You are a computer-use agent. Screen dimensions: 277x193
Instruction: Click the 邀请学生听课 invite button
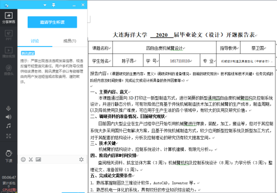(52, 22)
